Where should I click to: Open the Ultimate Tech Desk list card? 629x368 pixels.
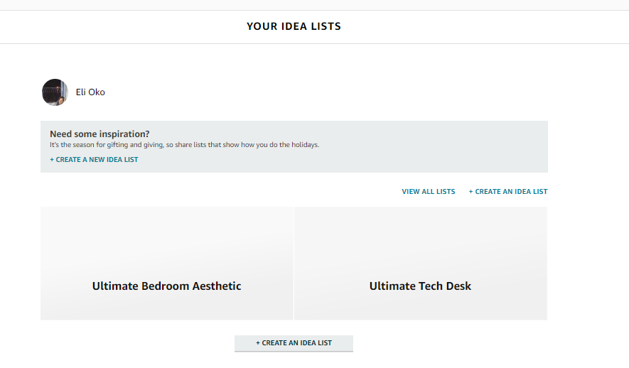tap(420, 264)
